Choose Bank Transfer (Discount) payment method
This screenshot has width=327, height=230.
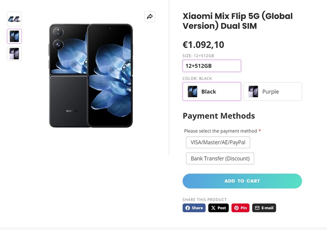click(x=220, y=159)
